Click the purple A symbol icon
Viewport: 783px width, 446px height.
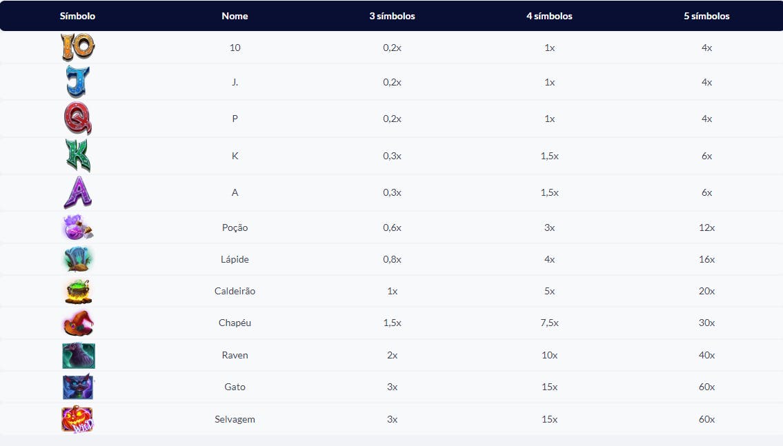pos(78,192)
